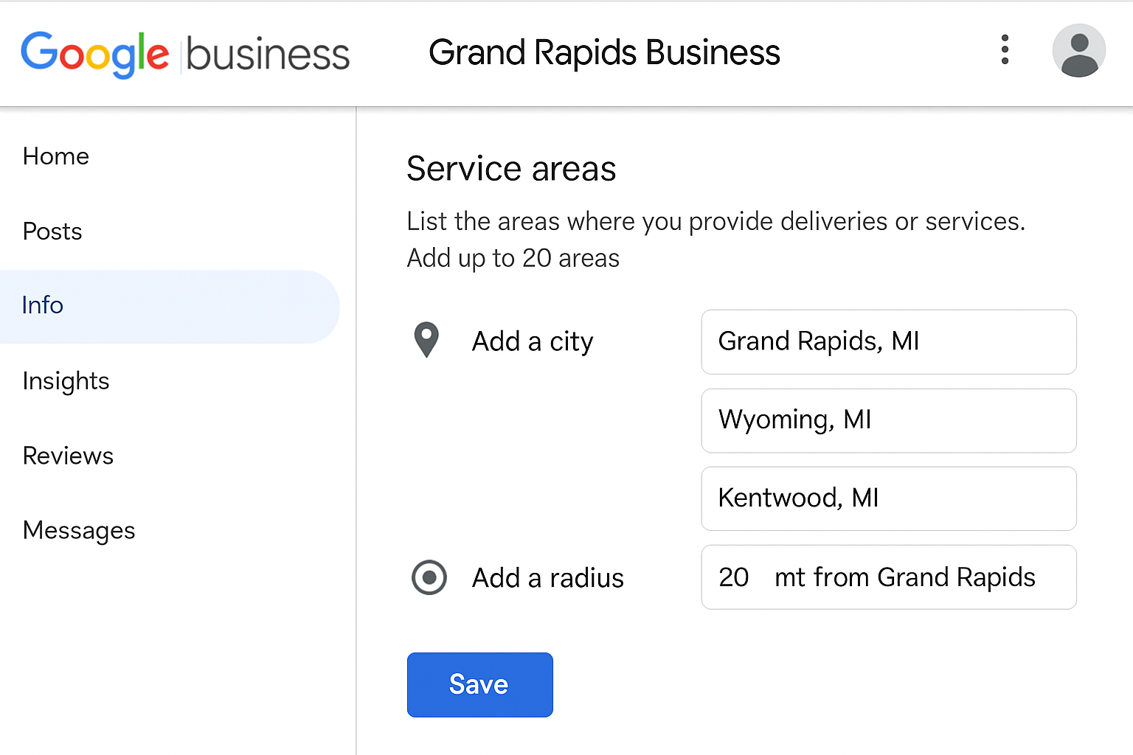
Task: Click the radius field showing 20
Action: click(888, 577)
